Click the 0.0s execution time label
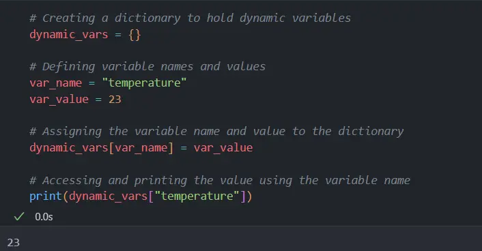This screenshot has height=251, width=482. (44, 217)
